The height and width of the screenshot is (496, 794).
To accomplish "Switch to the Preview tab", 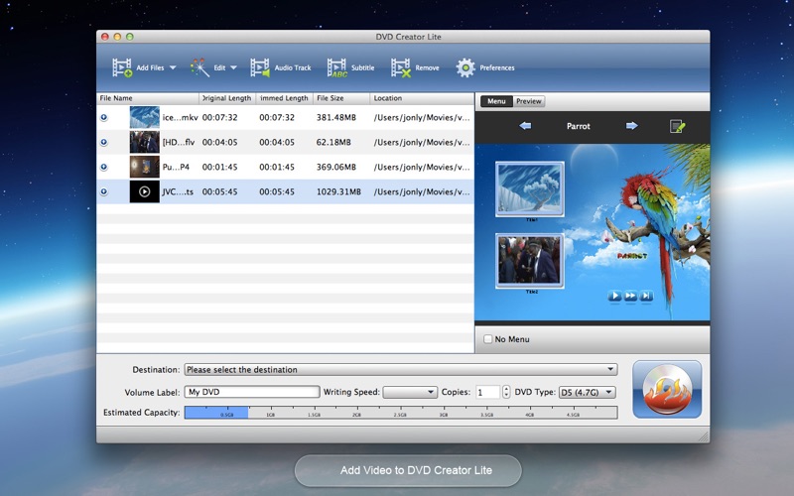I will pos(528,101).
